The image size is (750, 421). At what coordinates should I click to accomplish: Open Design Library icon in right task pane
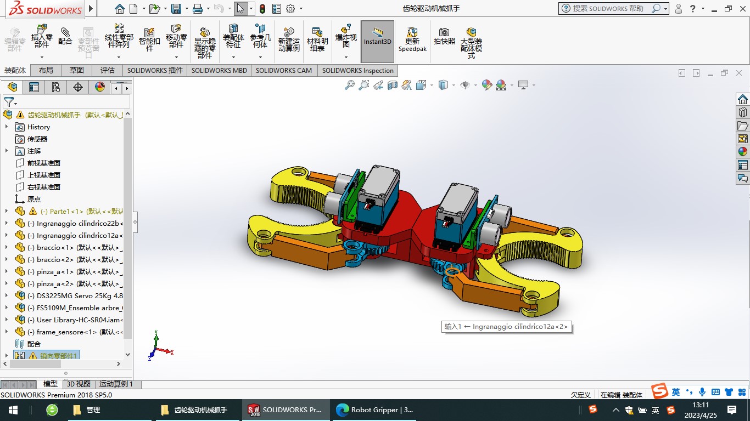[743, 112]
